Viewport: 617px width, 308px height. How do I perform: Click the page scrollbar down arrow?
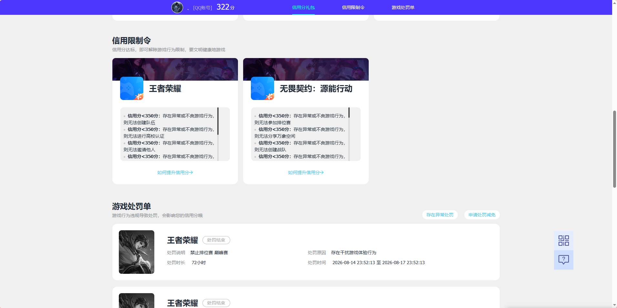tap(614, 305)
